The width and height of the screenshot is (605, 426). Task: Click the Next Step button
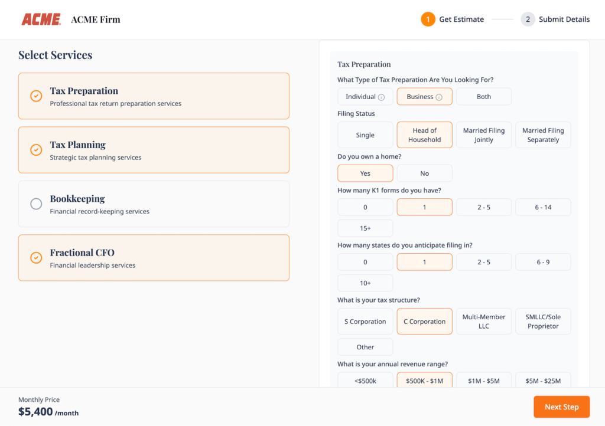tap(561, 407)
